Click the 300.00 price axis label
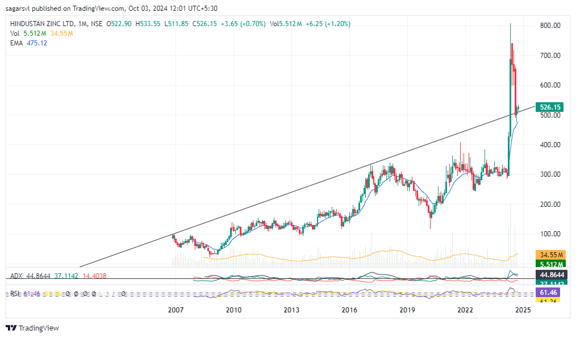This screenshot has height=338, width=576. (x=550, y=174)
